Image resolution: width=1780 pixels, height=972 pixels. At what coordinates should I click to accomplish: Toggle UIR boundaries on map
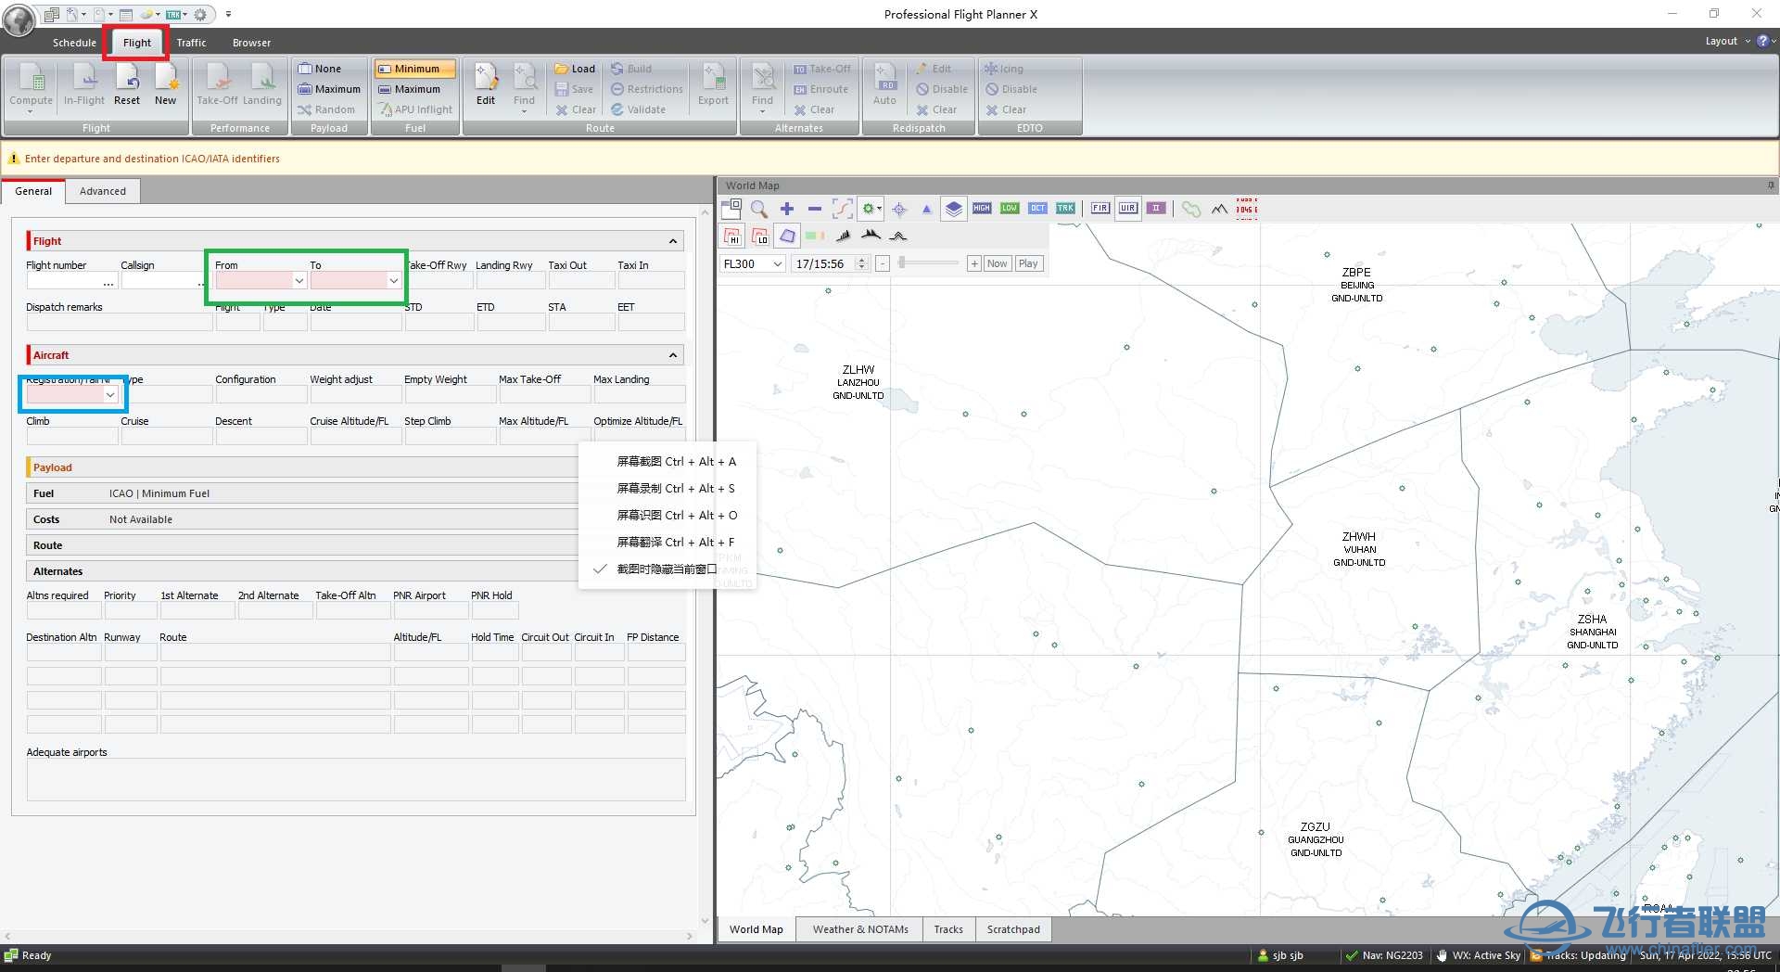[1127, 209]
